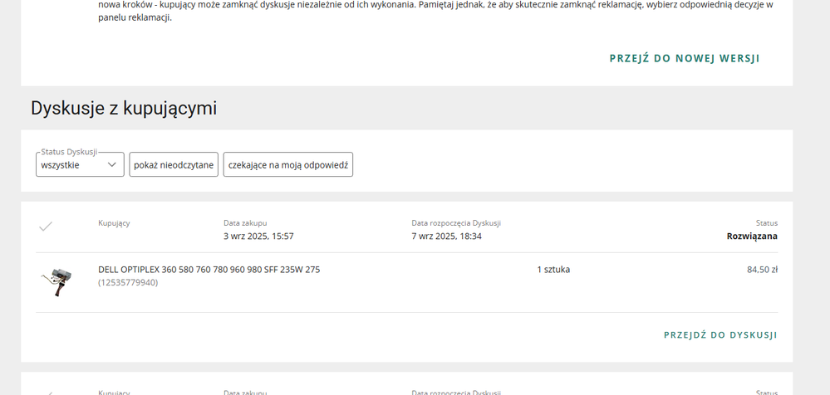Screen dimensions: 830x395
Task: Click the checkmark icon in first discussion
Action: (46, 227)
